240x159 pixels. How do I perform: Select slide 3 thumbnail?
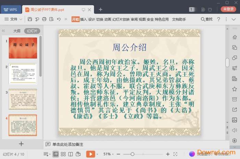[x=23, y=99]
